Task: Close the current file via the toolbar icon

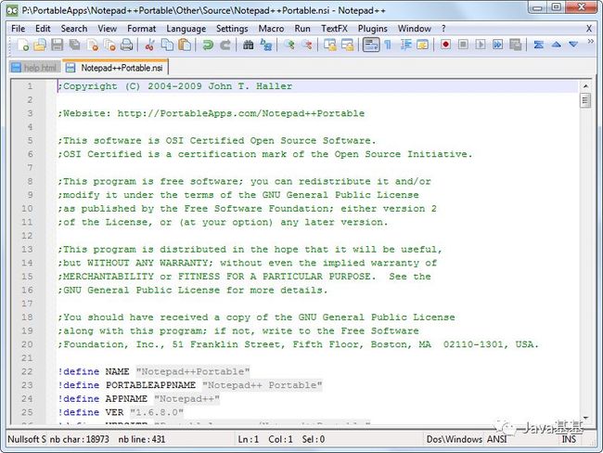Action: point(92,45)
